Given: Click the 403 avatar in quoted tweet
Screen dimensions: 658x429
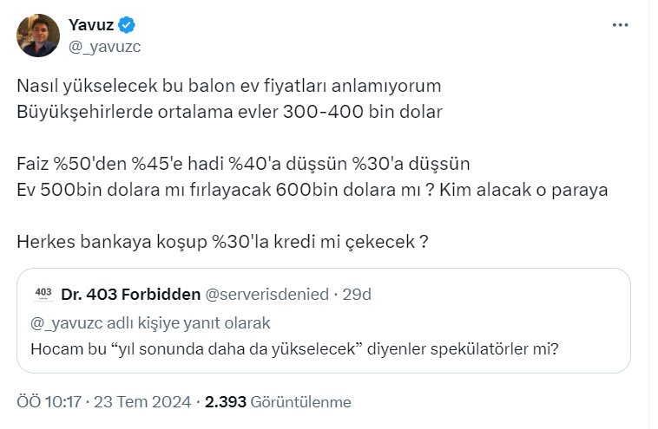Looking at the screenshot, I should [43, 294].
